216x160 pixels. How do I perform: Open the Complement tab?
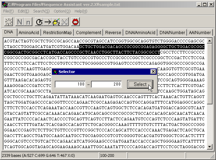88,33
